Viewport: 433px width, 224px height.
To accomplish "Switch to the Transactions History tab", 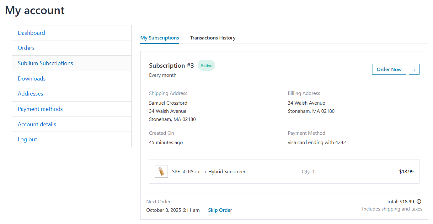I will (213, 38).
